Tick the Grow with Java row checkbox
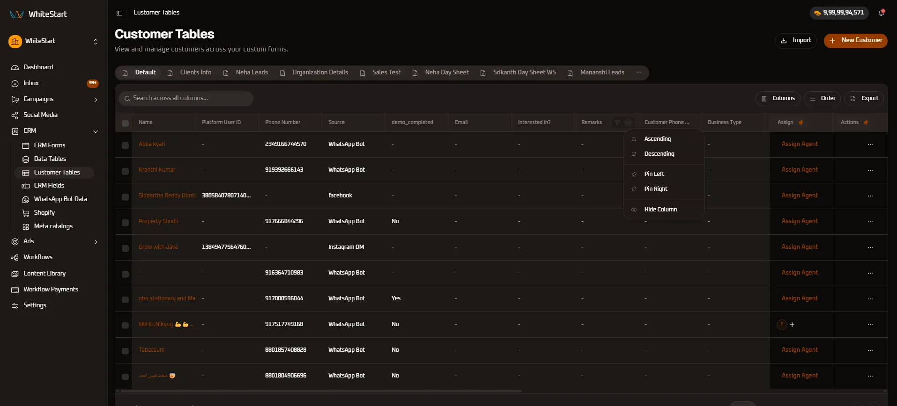The image size is (897, 406). 125,248
